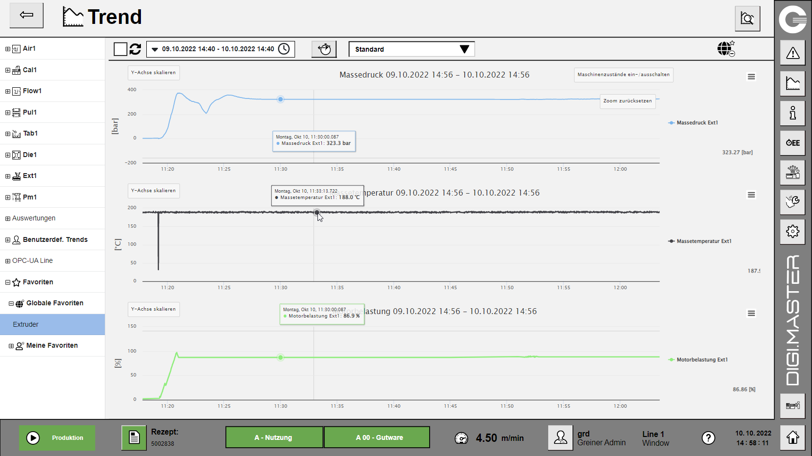812x456 pixels.
Task: Open the information sidebar icon
Action: tap(792, 113)
